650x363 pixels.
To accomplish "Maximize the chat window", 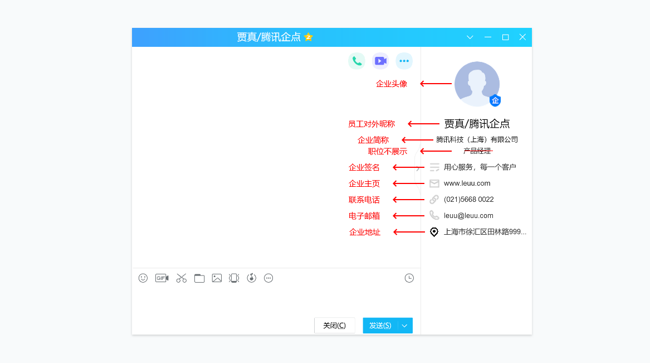I will point(505,37).
